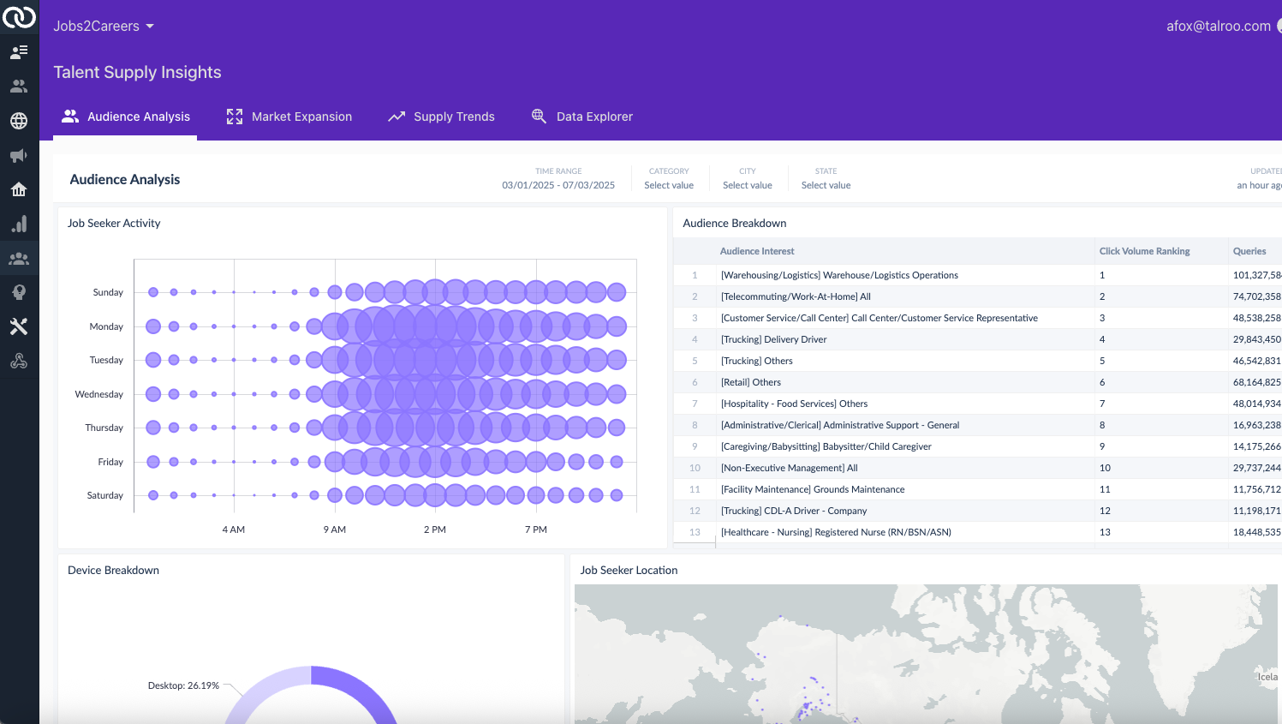
Task: Open the contact card sidebar icon
Action: pyautogui.click(x=19, y=52)
